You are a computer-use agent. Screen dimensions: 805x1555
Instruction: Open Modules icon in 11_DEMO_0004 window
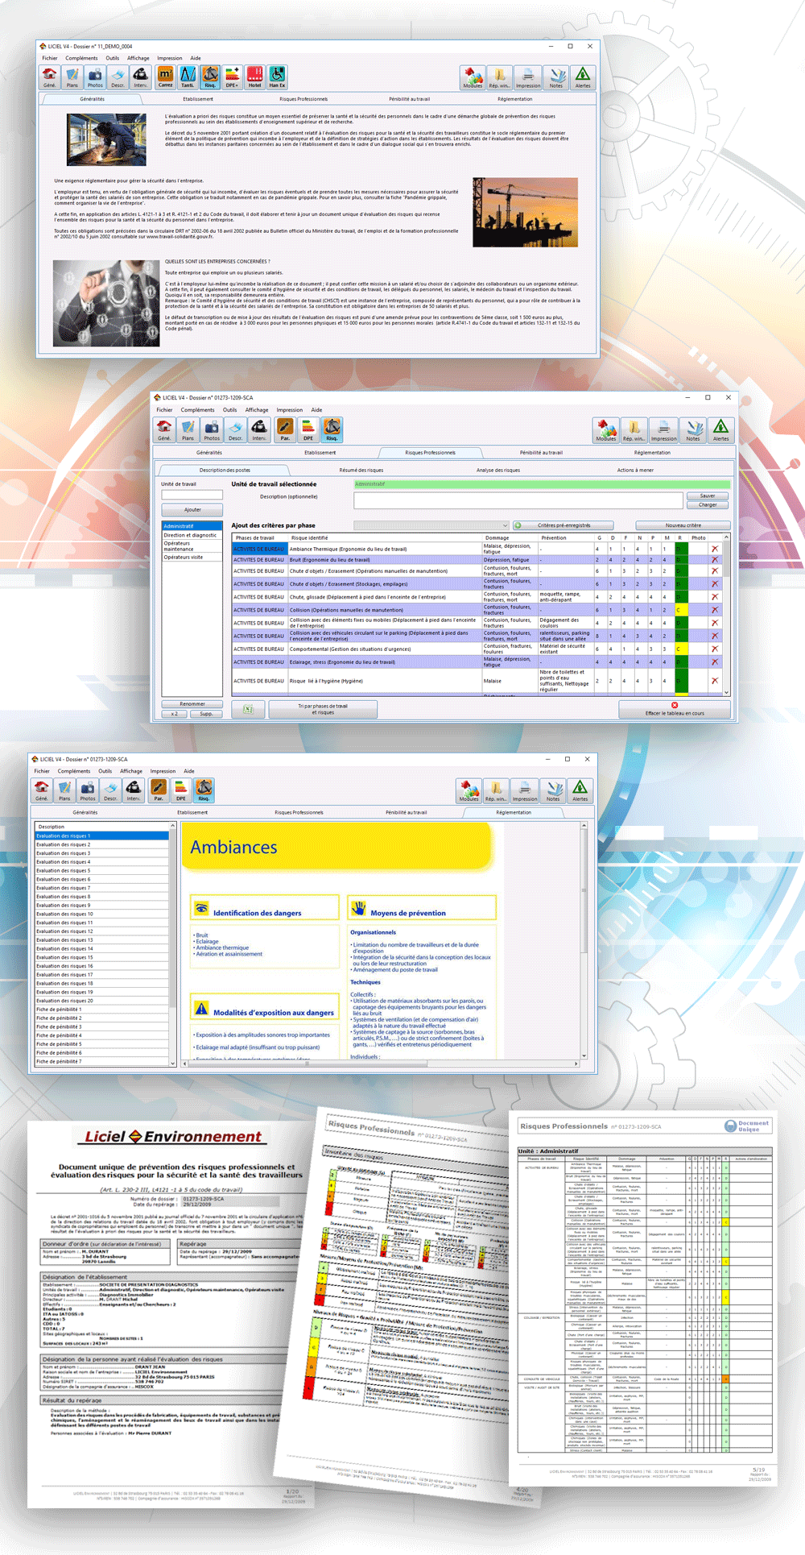pos(473,77)
